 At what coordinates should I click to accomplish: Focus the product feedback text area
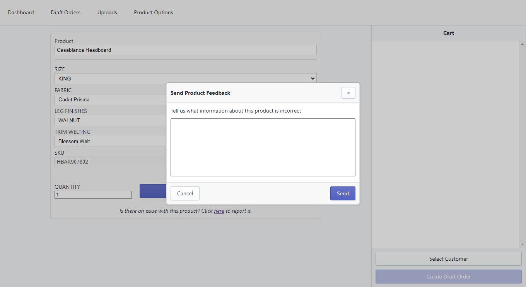(263, 147)
